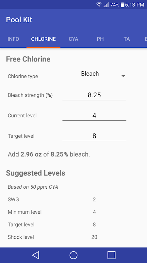The width and height of the screenshot is (147, 263).
Task: Switch to the CYA tab
Action: (73, 39)
